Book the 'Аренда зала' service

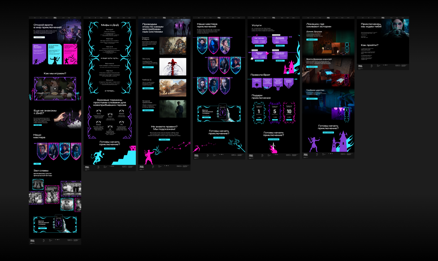259,60
